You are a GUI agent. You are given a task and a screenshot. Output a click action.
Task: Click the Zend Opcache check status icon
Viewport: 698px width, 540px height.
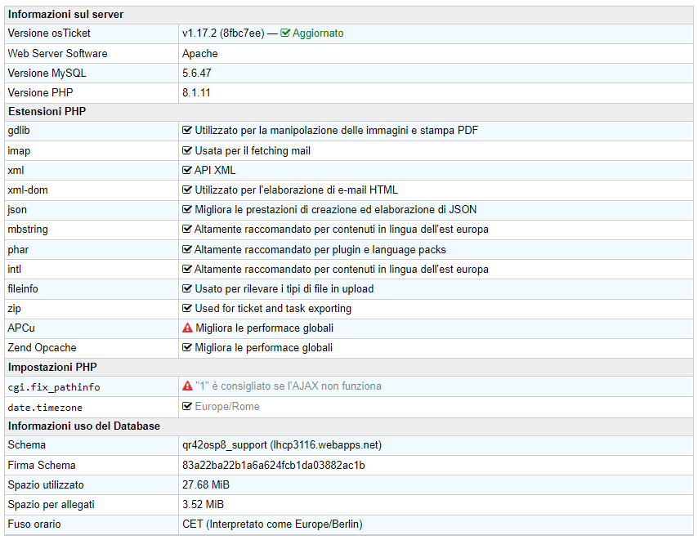point(187,348)
